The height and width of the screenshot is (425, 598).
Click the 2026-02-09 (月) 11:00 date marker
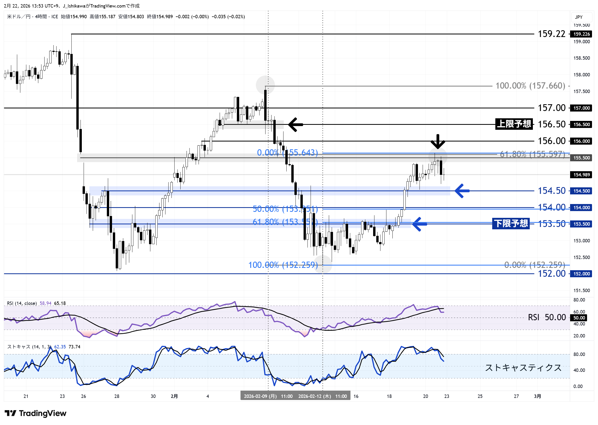[268, 397]
